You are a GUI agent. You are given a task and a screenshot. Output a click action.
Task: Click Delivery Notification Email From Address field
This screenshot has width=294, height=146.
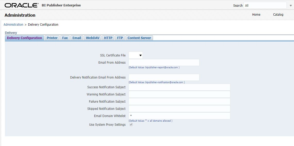tap(164, 77)
